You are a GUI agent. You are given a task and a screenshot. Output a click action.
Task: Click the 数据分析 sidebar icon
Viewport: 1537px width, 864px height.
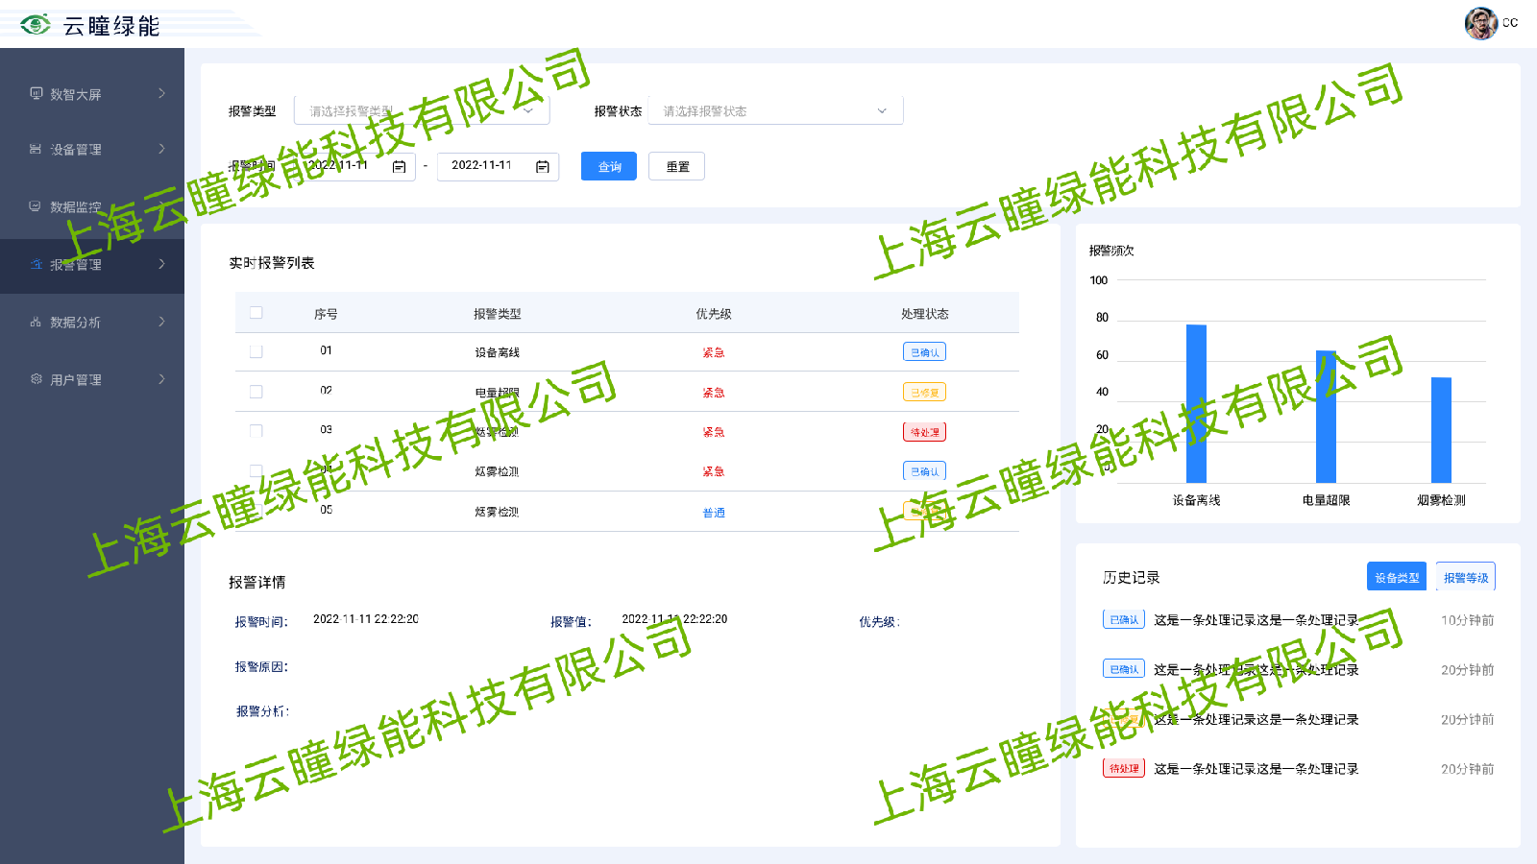[x=36, y=322]
